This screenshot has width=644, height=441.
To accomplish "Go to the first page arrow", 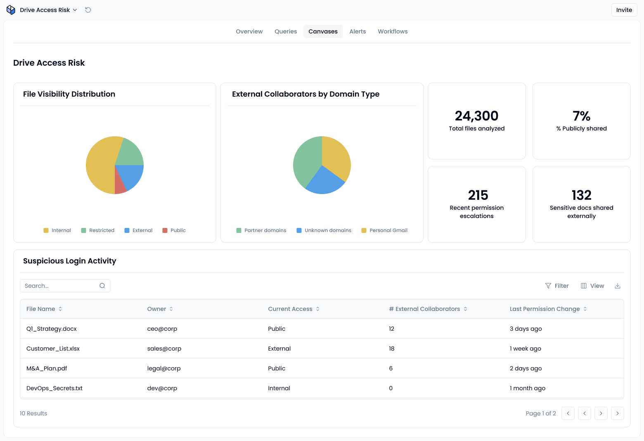I will [568, 413].
